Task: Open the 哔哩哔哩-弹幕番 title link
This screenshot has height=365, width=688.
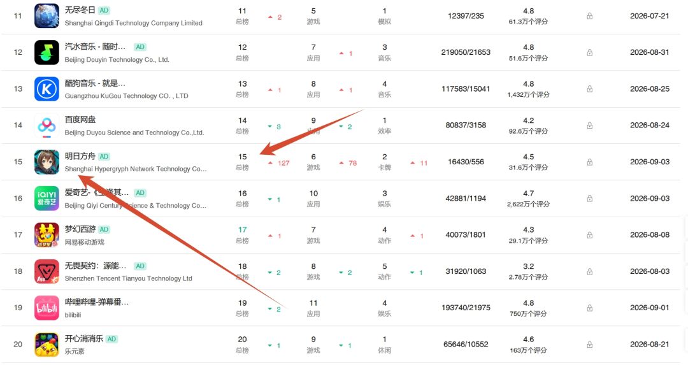Action: pyautogui.click(x=97, y=302)
